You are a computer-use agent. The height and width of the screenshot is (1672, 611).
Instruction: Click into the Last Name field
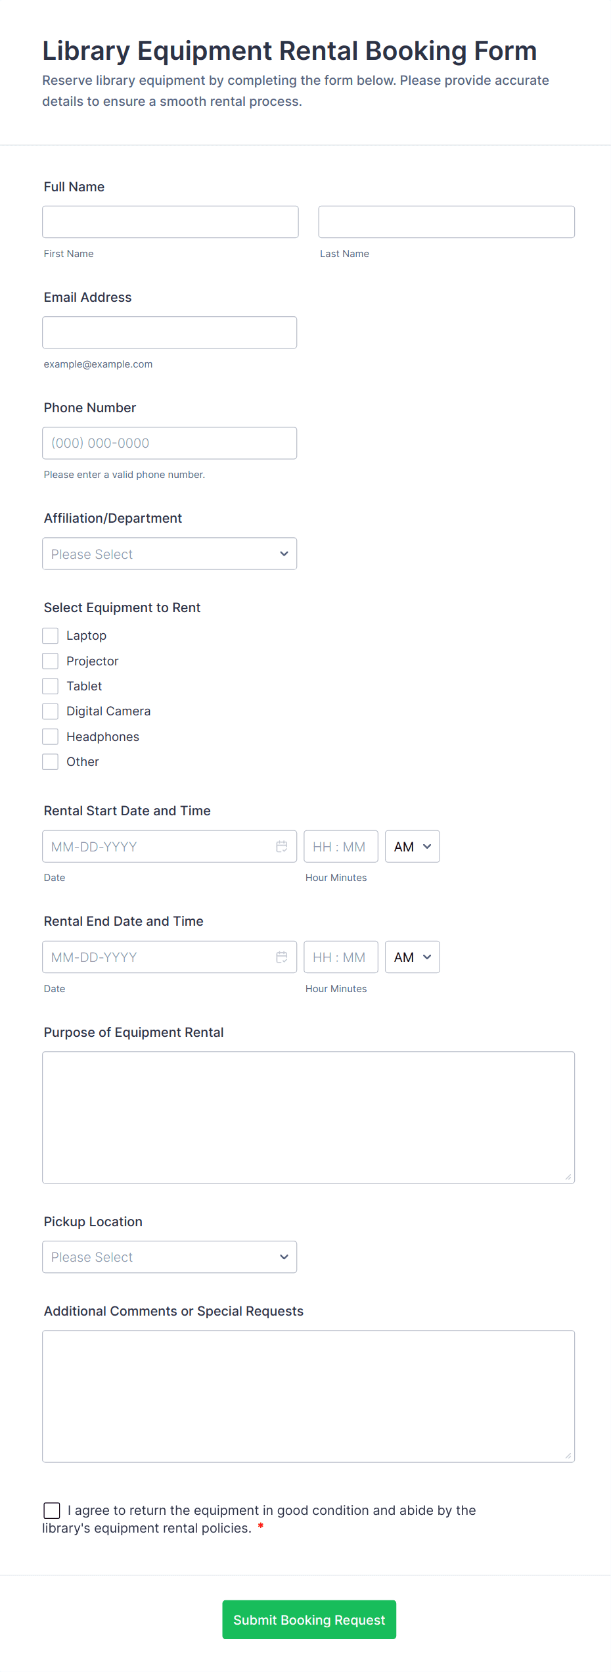click(446, 222)
